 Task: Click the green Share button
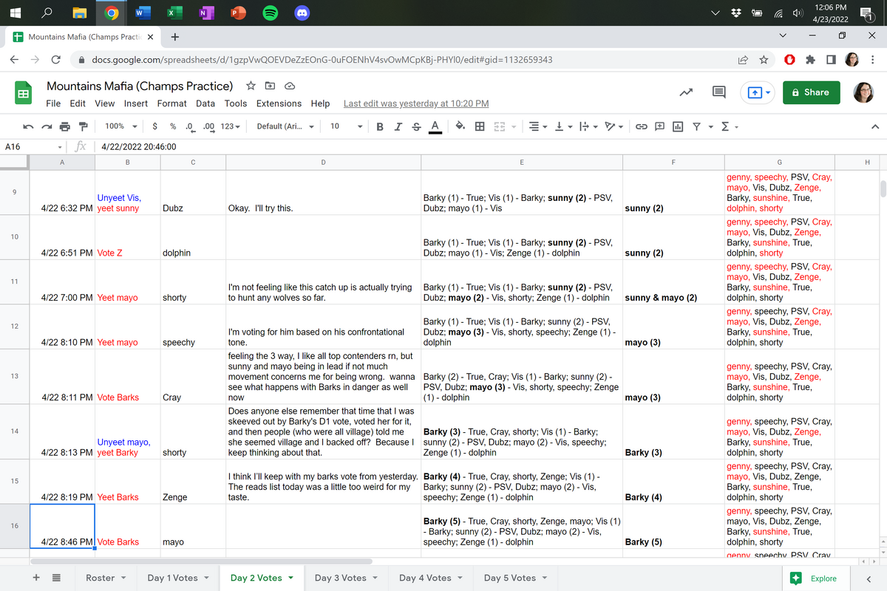[x=810, y=92]
